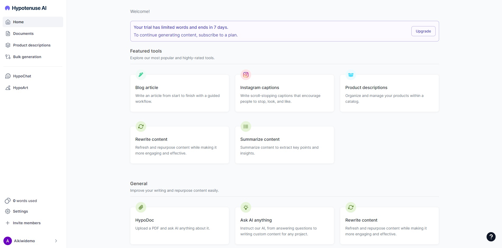Click the plus icon beside Invite members
This screenshot has height=248, width=502.
coord(8,223)
